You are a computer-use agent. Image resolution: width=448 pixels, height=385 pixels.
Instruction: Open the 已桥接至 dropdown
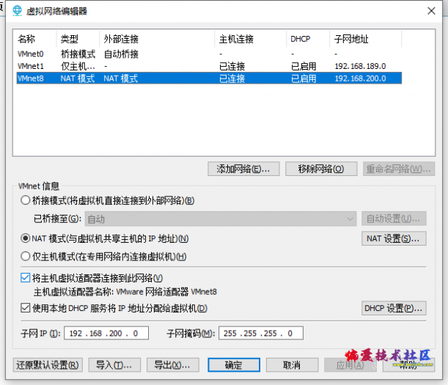(x=221, y=219)
